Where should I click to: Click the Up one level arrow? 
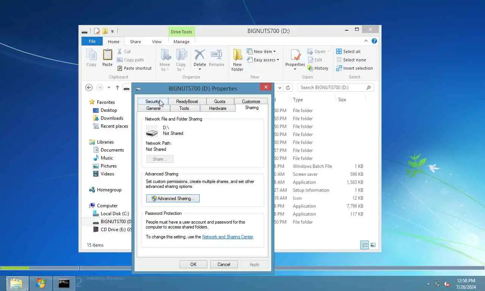click(x=117, y=88)
